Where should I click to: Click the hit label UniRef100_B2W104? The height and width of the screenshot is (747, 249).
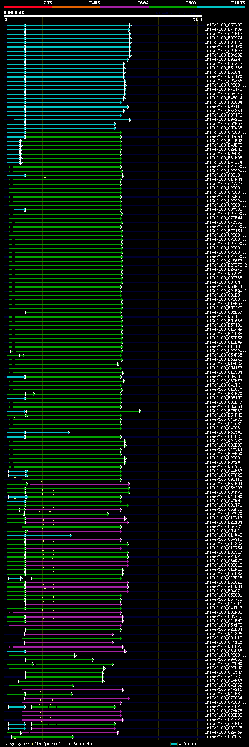coord(223,523)
